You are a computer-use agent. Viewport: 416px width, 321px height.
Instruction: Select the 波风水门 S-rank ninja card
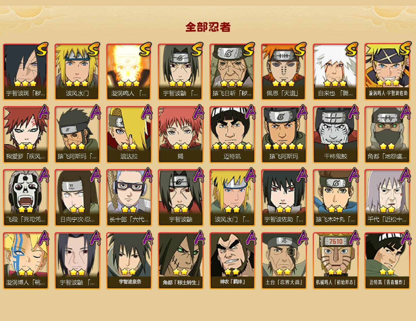click(x=77, y=72)
